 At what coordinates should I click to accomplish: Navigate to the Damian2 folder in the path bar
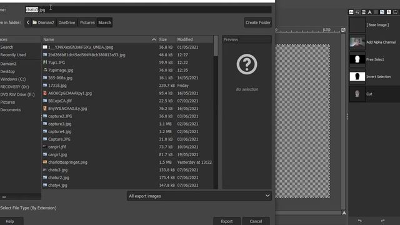tap(43, 22)
